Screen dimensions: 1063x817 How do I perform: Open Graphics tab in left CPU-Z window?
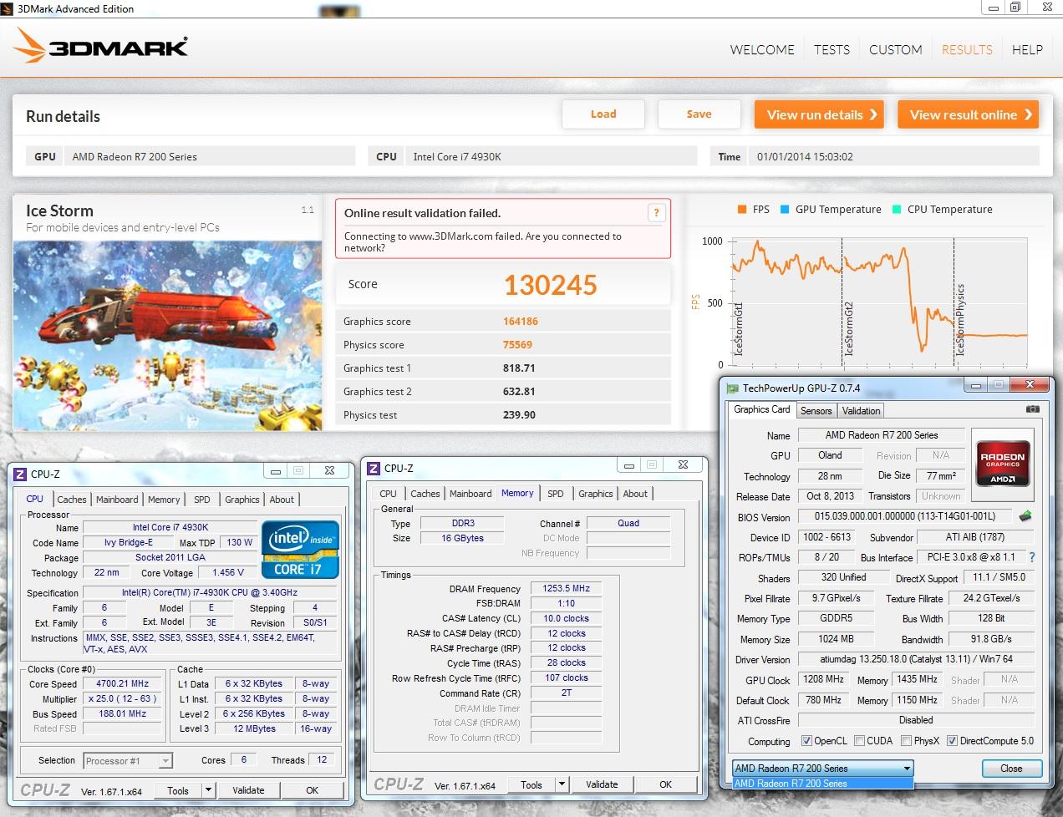tap(242, 500)
